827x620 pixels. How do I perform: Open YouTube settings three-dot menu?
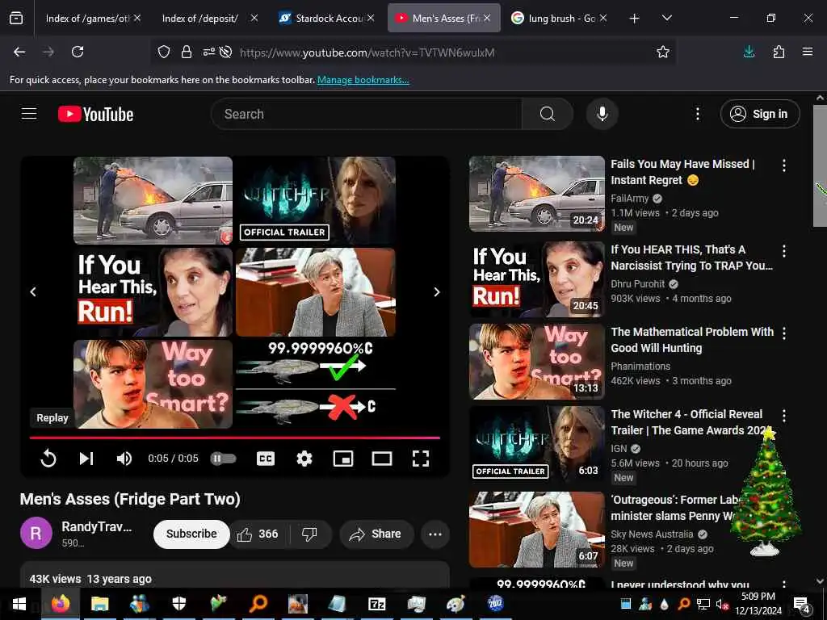pyautogui.click(x=697, y=114)
